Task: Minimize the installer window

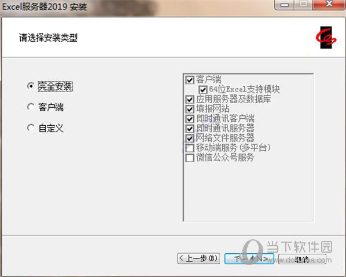Action: [285, 5]
